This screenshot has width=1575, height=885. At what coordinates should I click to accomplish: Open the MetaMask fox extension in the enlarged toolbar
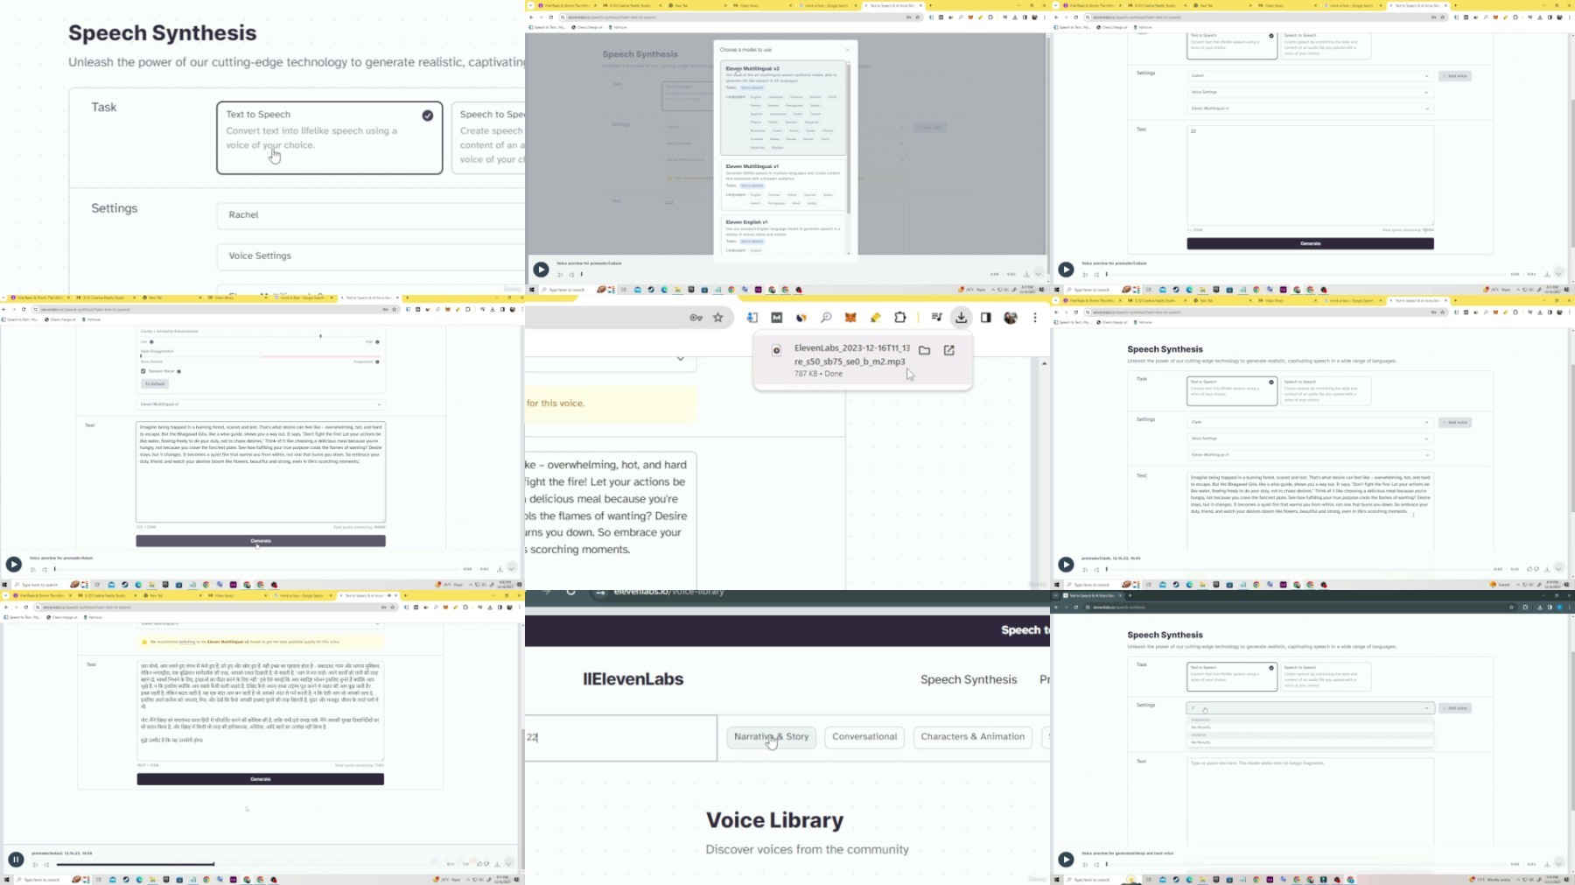tap(850, 318)
